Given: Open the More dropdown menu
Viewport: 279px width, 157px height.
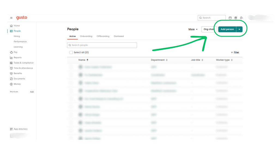Looking at the screenshot, I should click(193, 29).
